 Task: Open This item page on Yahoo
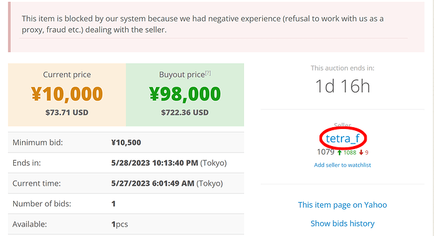tap(342, 205)
